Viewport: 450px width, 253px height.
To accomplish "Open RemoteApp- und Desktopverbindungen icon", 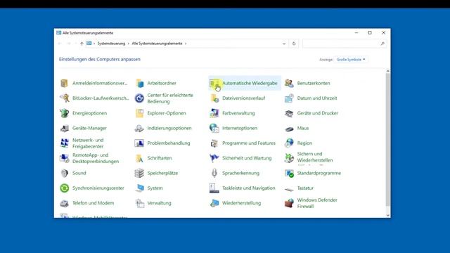I will pos(64,158).
